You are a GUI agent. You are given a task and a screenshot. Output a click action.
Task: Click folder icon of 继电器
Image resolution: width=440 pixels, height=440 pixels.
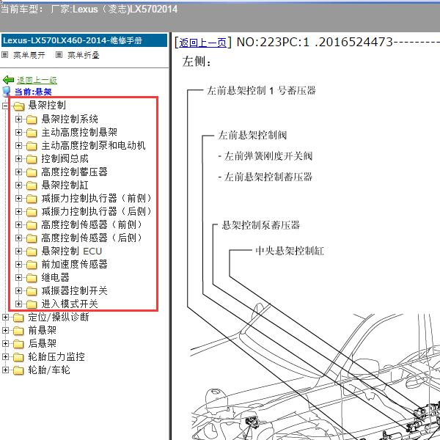point(32,278)
